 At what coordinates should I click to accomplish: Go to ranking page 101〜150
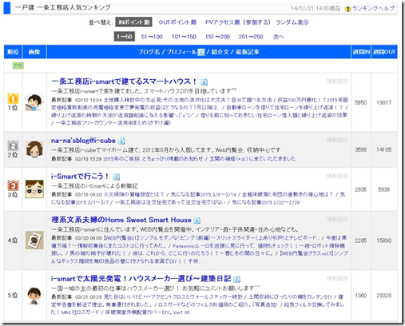click(184, 37)
